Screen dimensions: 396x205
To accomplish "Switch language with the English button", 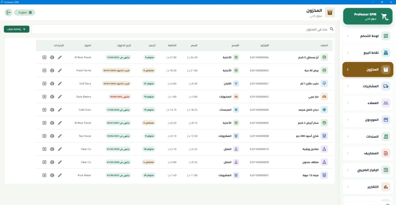I will [x=24, y=12].
